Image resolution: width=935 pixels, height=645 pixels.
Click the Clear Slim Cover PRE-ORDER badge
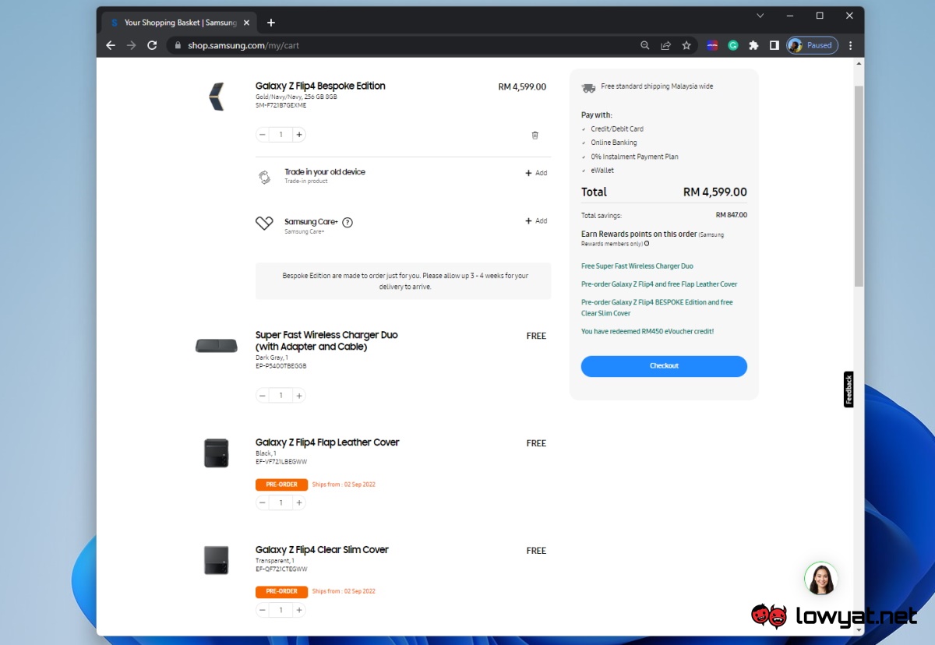click(x=281, y=591)
